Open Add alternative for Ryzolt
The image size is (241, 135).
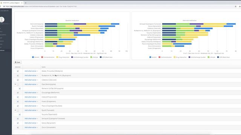[x=31, y=110]
